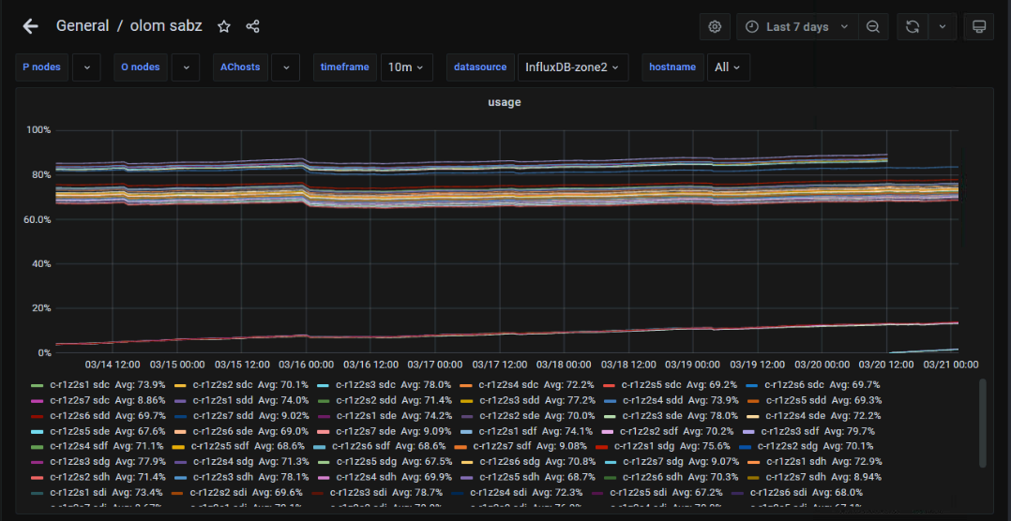
Task: Refresh the dashboard
Action: click(x=912, y=26)
